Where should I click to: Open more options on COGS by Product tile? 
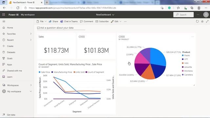[193, 37]
